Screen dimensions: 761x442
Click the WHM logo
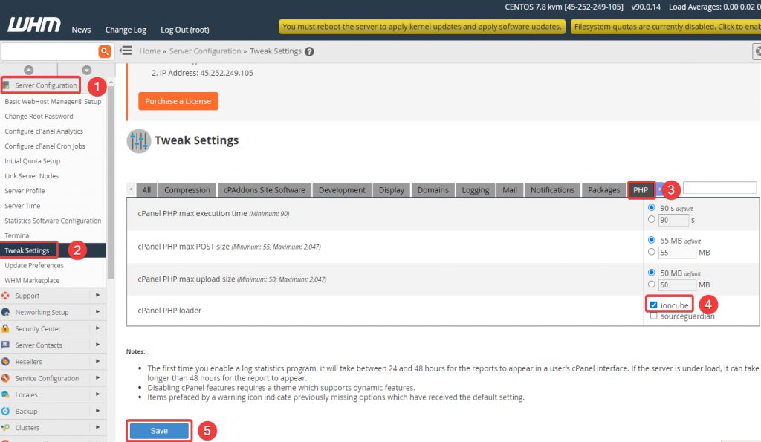point(34,25)
